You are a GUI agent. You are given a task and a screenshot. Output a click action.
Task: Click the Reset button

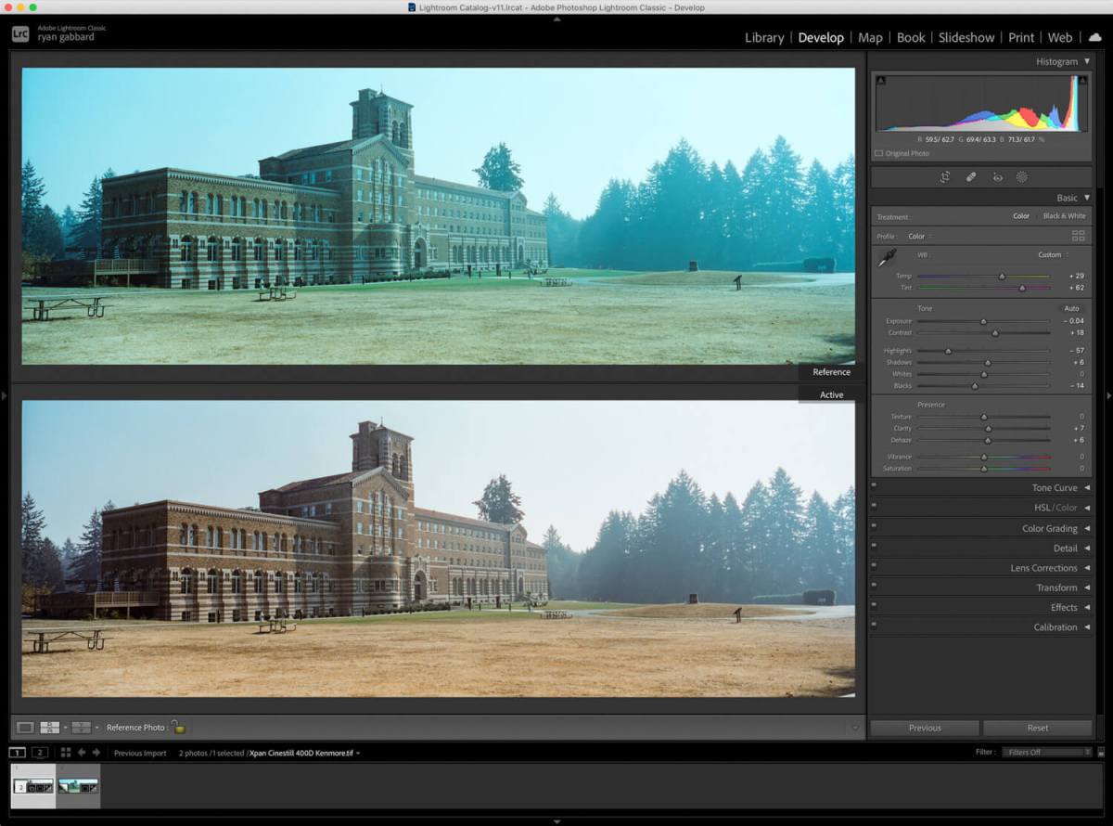click(x=1036, y=728)
